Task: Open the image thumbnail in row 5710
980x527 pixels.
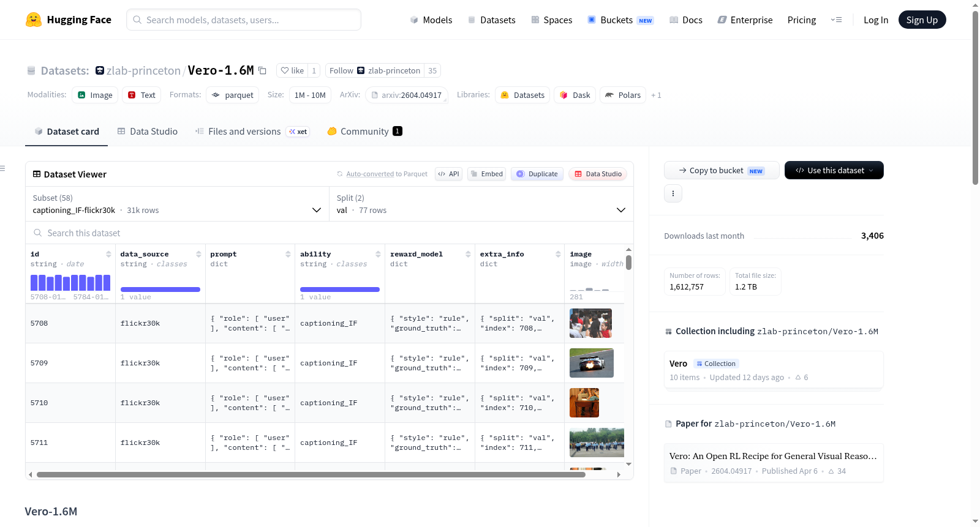Action: [584, 403]
